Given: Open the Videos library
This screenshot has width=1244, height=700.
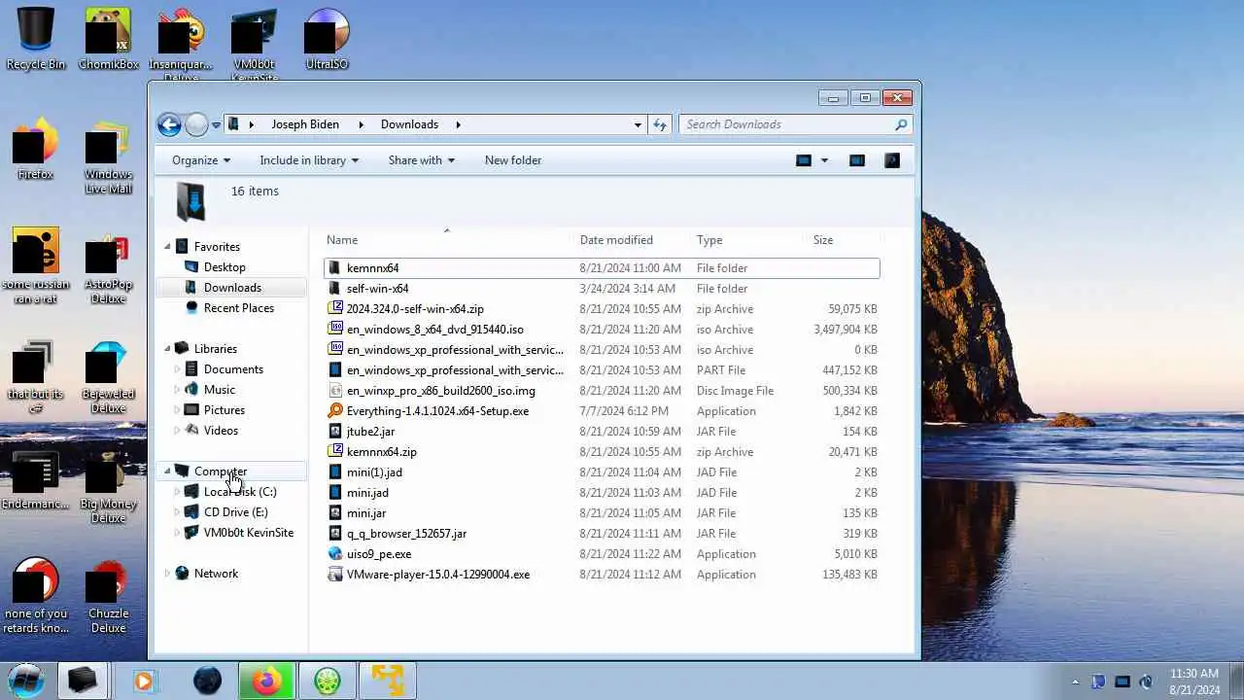Looking at the screenshot, I should [x=221, y=431].
